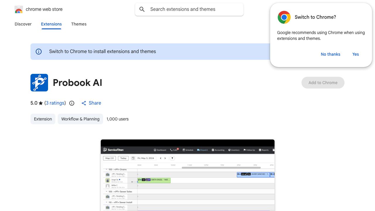Image resolution: width=375 pixels, height=211 pixels.
Task: Click the info icon in the blue banner
Action: pos(39,52)
